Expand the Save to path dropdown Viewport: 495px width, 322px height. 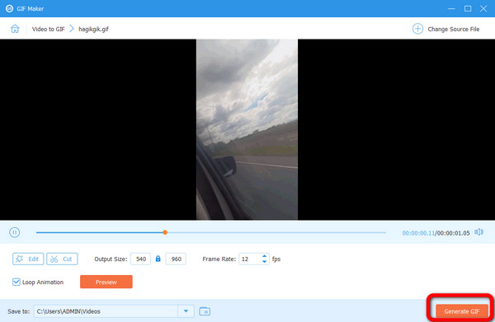pos(186,311)
